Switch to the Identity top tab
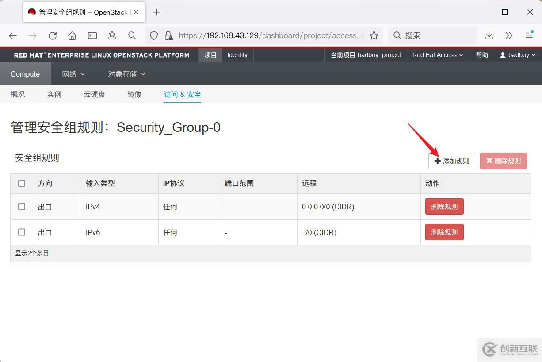Screen dimensions: 542x362 [x=237, y=55]
